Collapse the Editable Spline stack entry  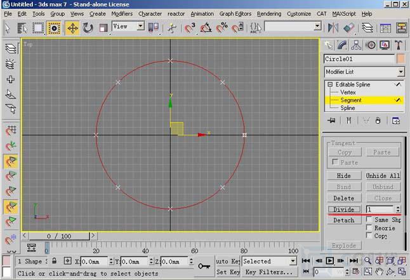click(x=330, y=84)
